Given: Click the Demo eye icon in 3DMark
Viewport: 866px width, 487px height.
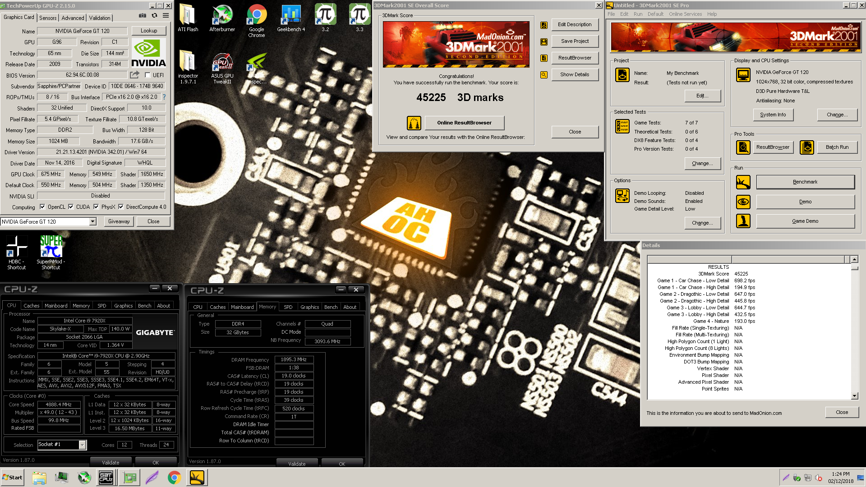Looking at the screenshot, I should click(743, 202).
